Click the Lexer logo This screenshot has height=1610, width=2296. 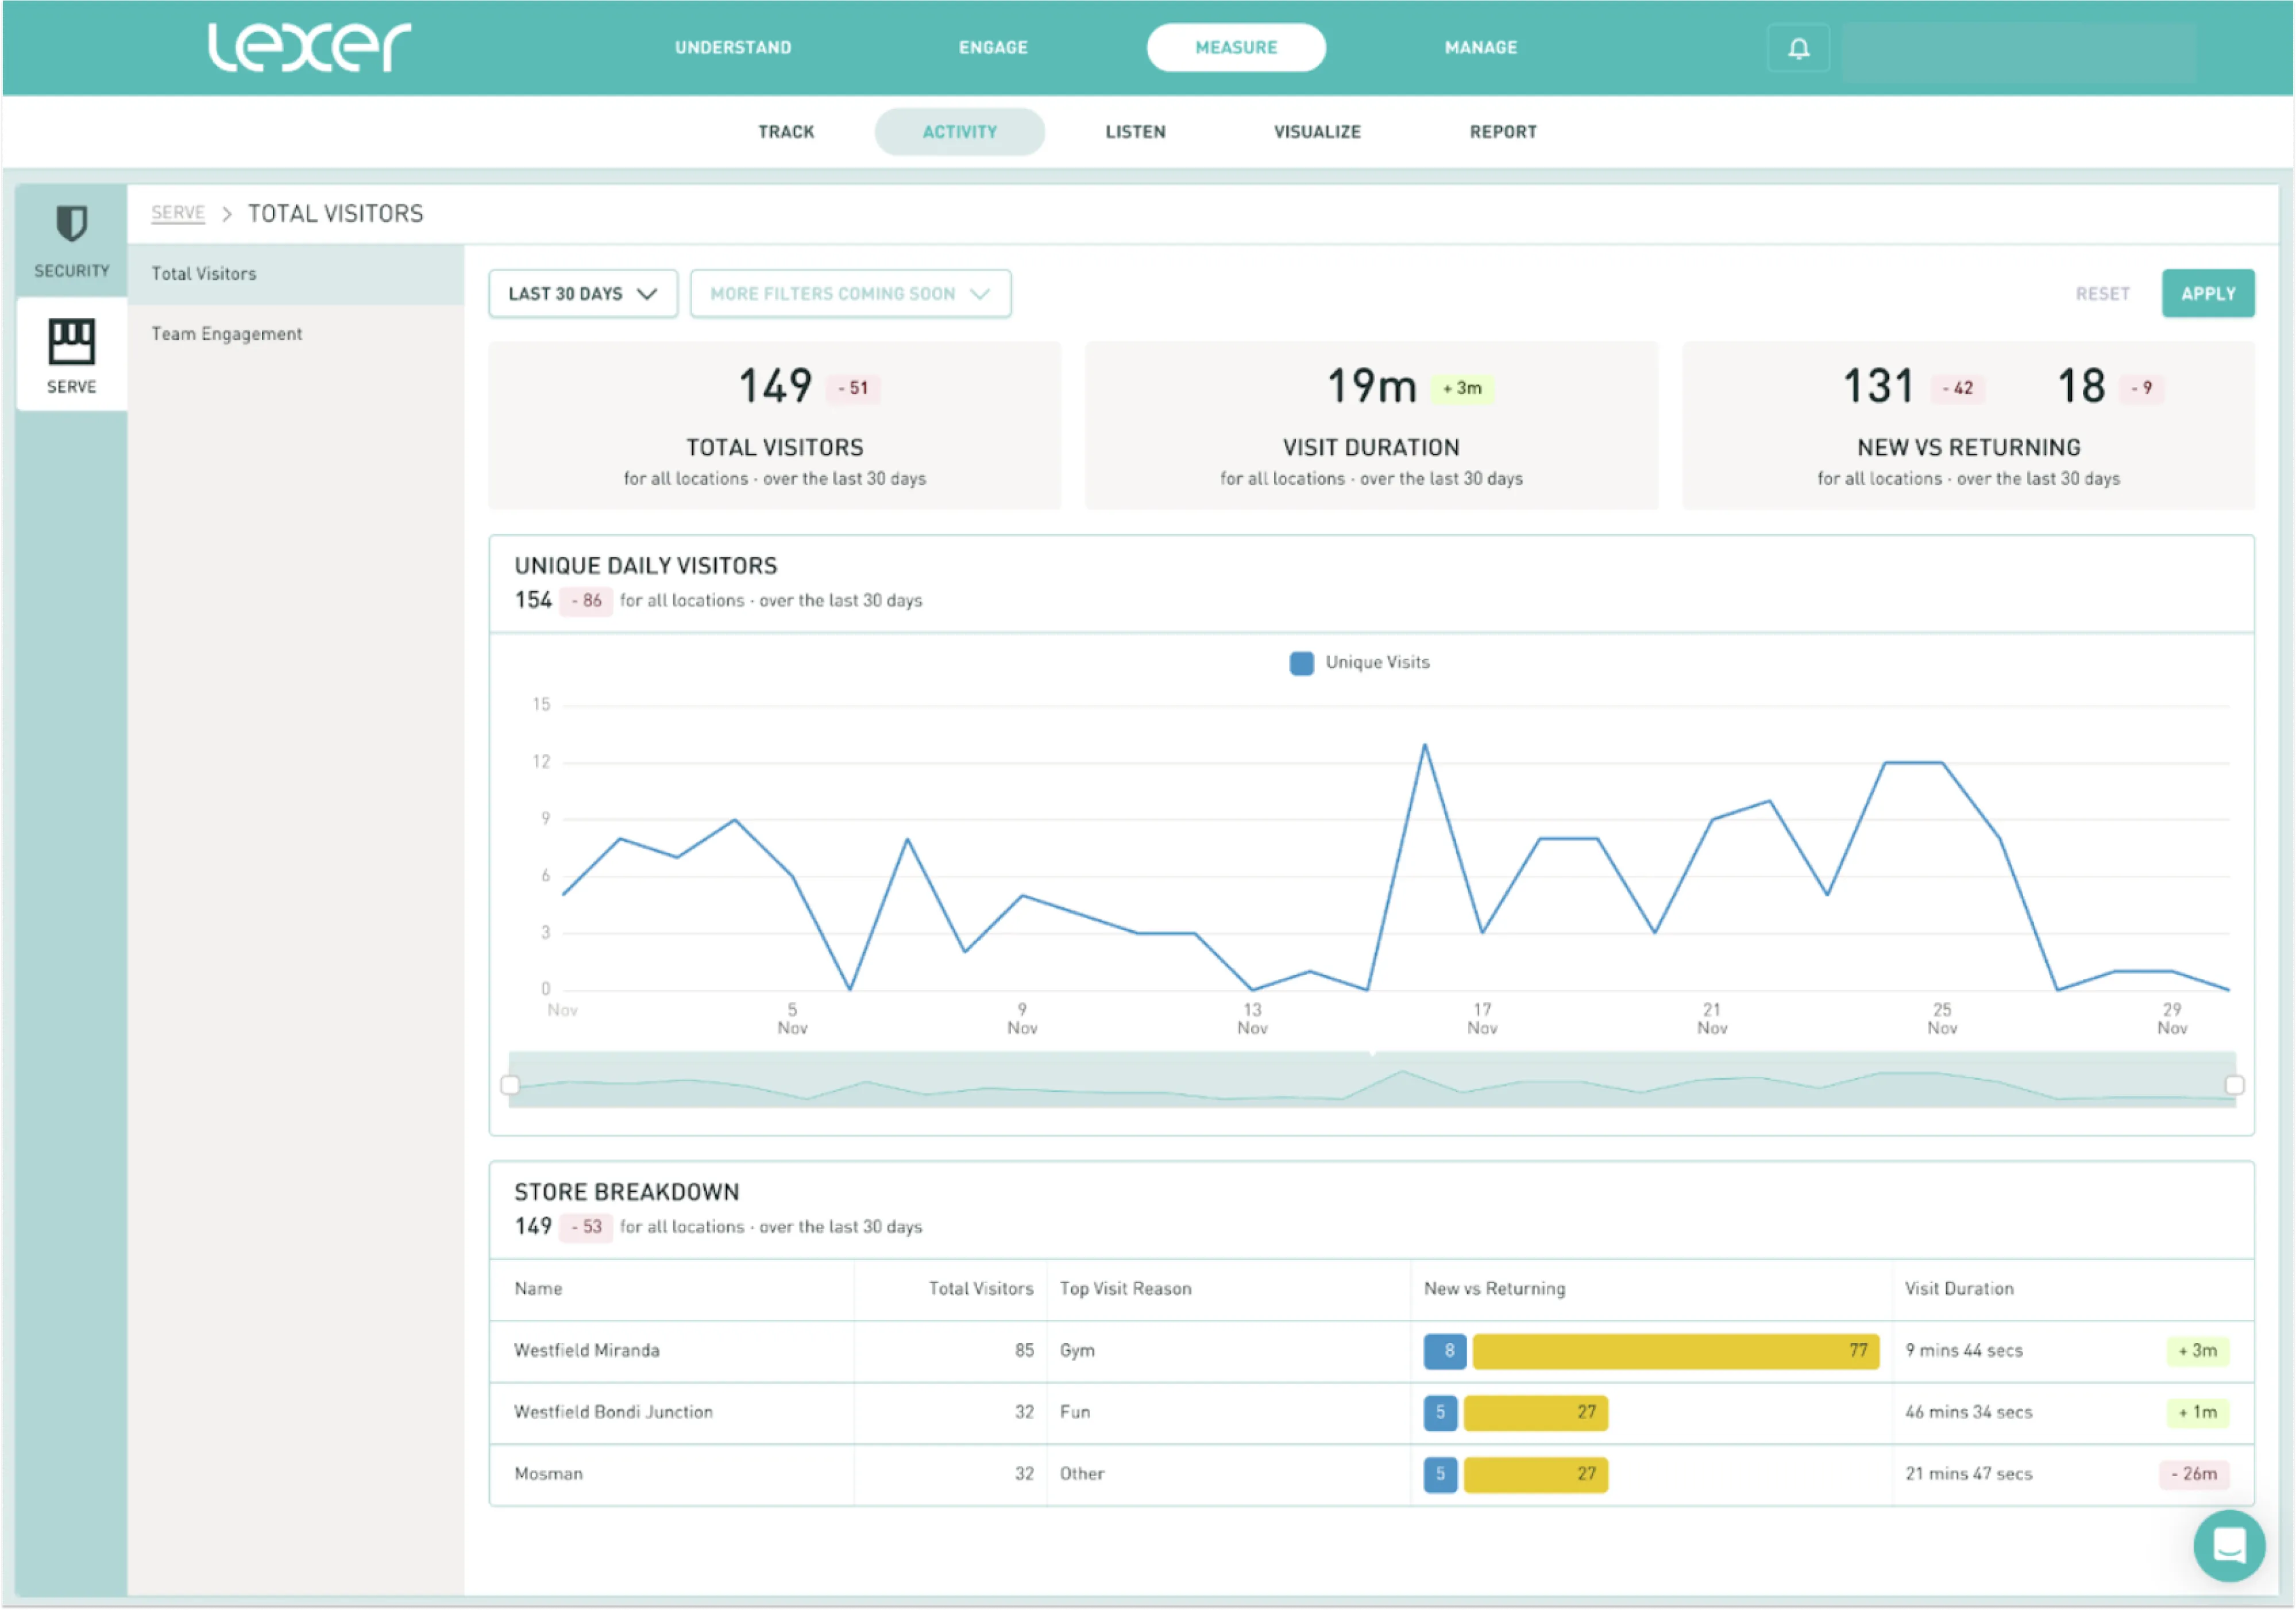point(309,47)
